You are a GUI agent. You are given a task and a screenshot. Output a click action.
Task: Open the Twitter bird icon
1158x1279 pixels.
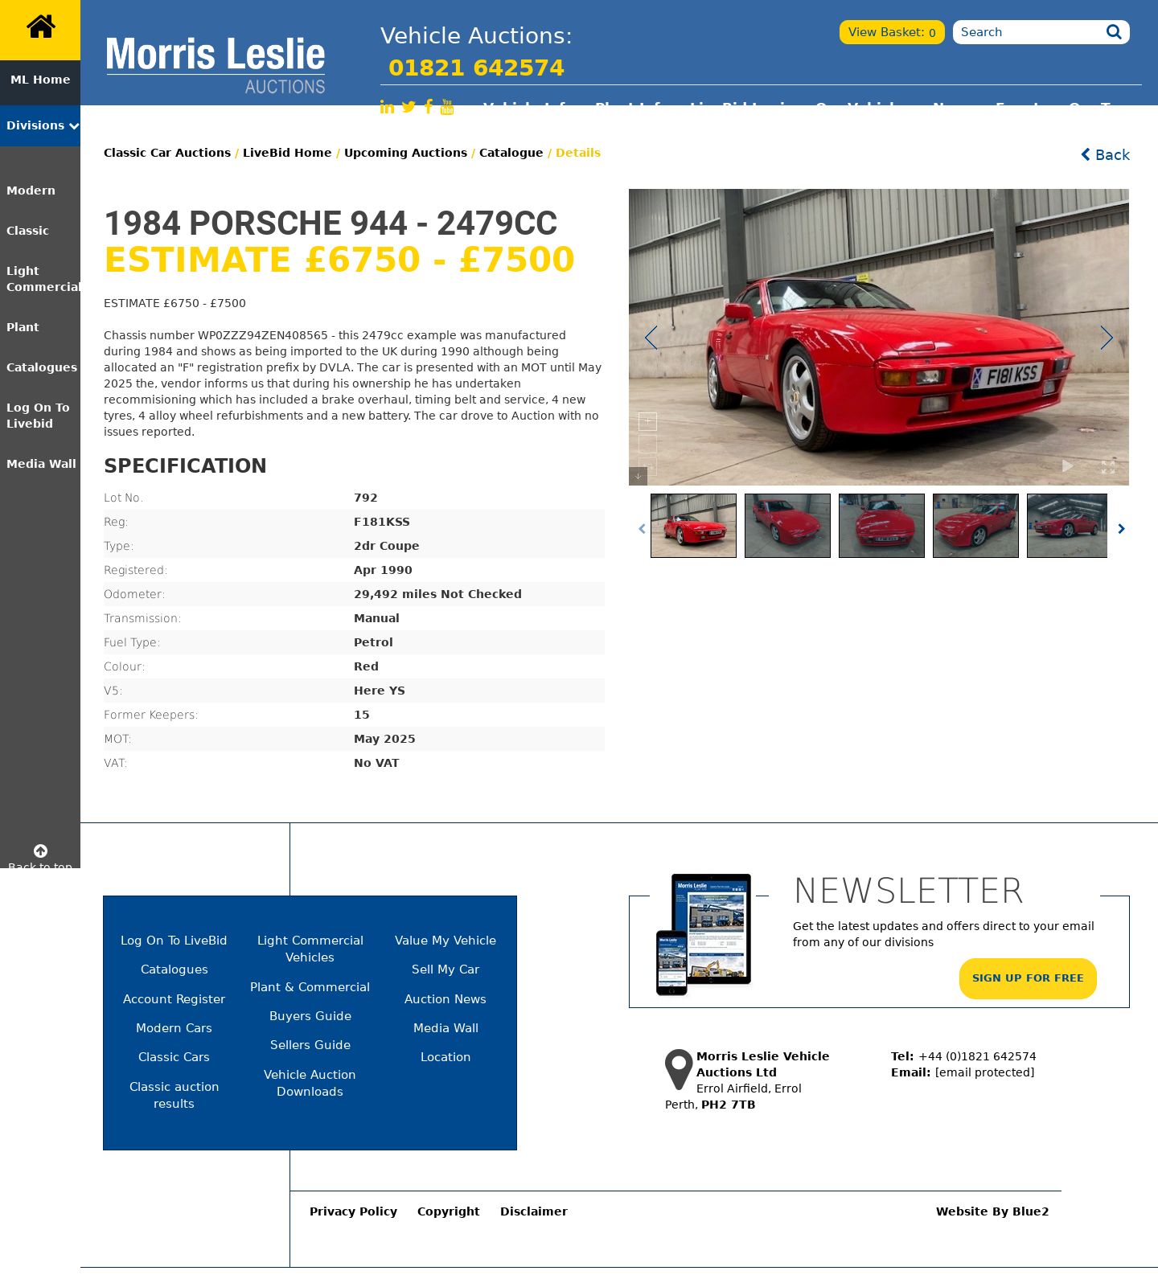tap(409, 107)
